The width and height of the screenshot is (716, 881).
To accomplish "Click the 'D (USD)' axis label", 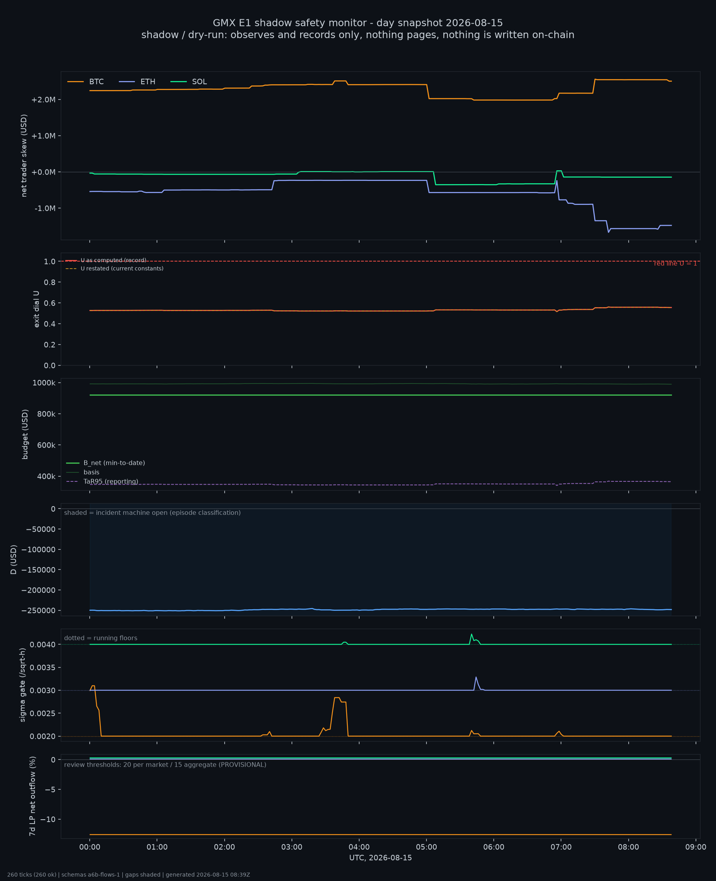I will point(14,559).
